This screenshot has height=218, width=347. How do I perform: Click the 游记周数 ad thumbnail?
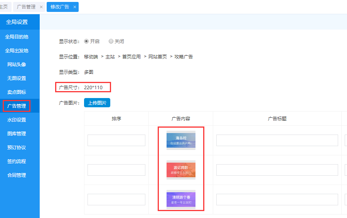point(181,170)
